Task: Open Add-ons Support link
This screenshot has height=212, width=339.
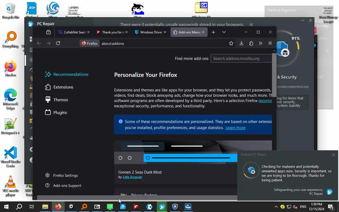Action: (63, 185)
